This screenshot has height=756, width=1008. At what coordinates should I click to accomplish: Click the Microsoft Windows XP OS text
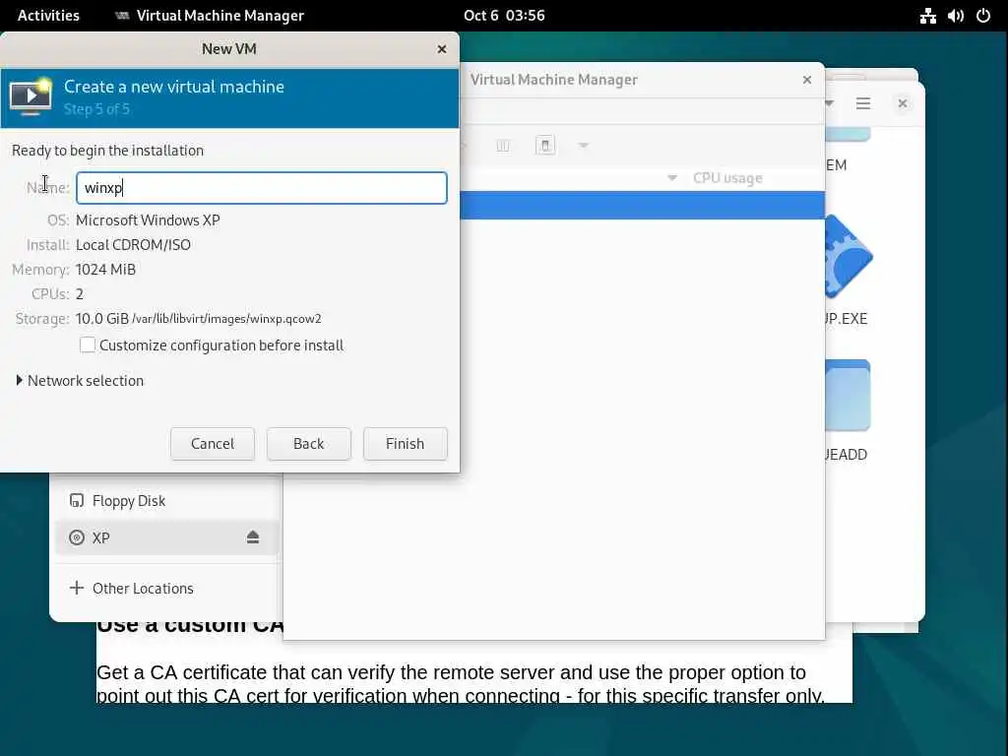tap(148, 220)
